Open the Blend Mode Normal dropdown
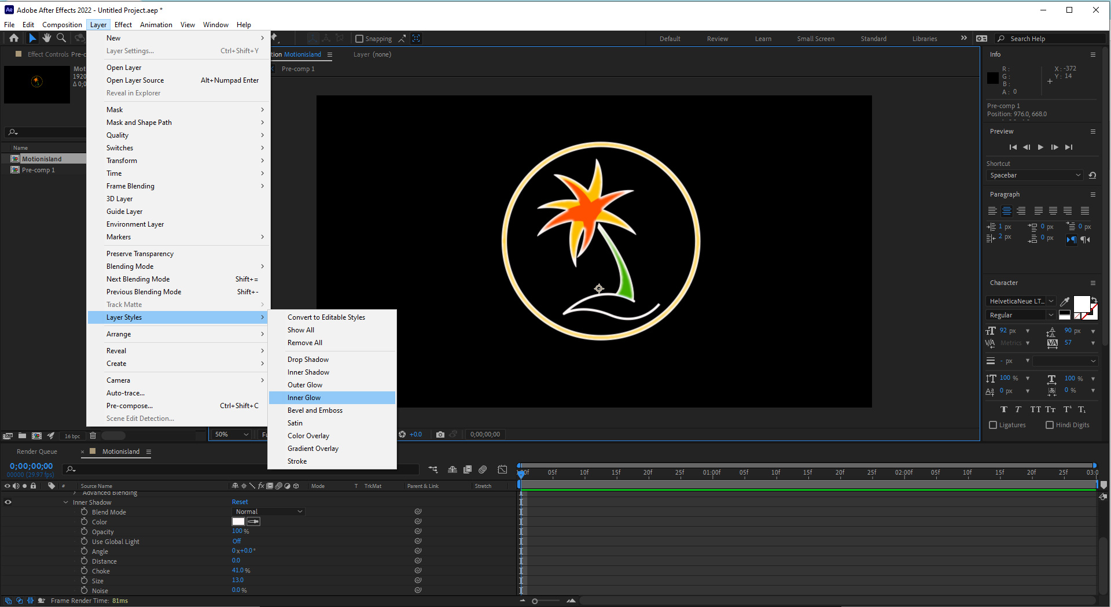Image resolution: width=1111 pixels, height=607 pixels. 268,512
